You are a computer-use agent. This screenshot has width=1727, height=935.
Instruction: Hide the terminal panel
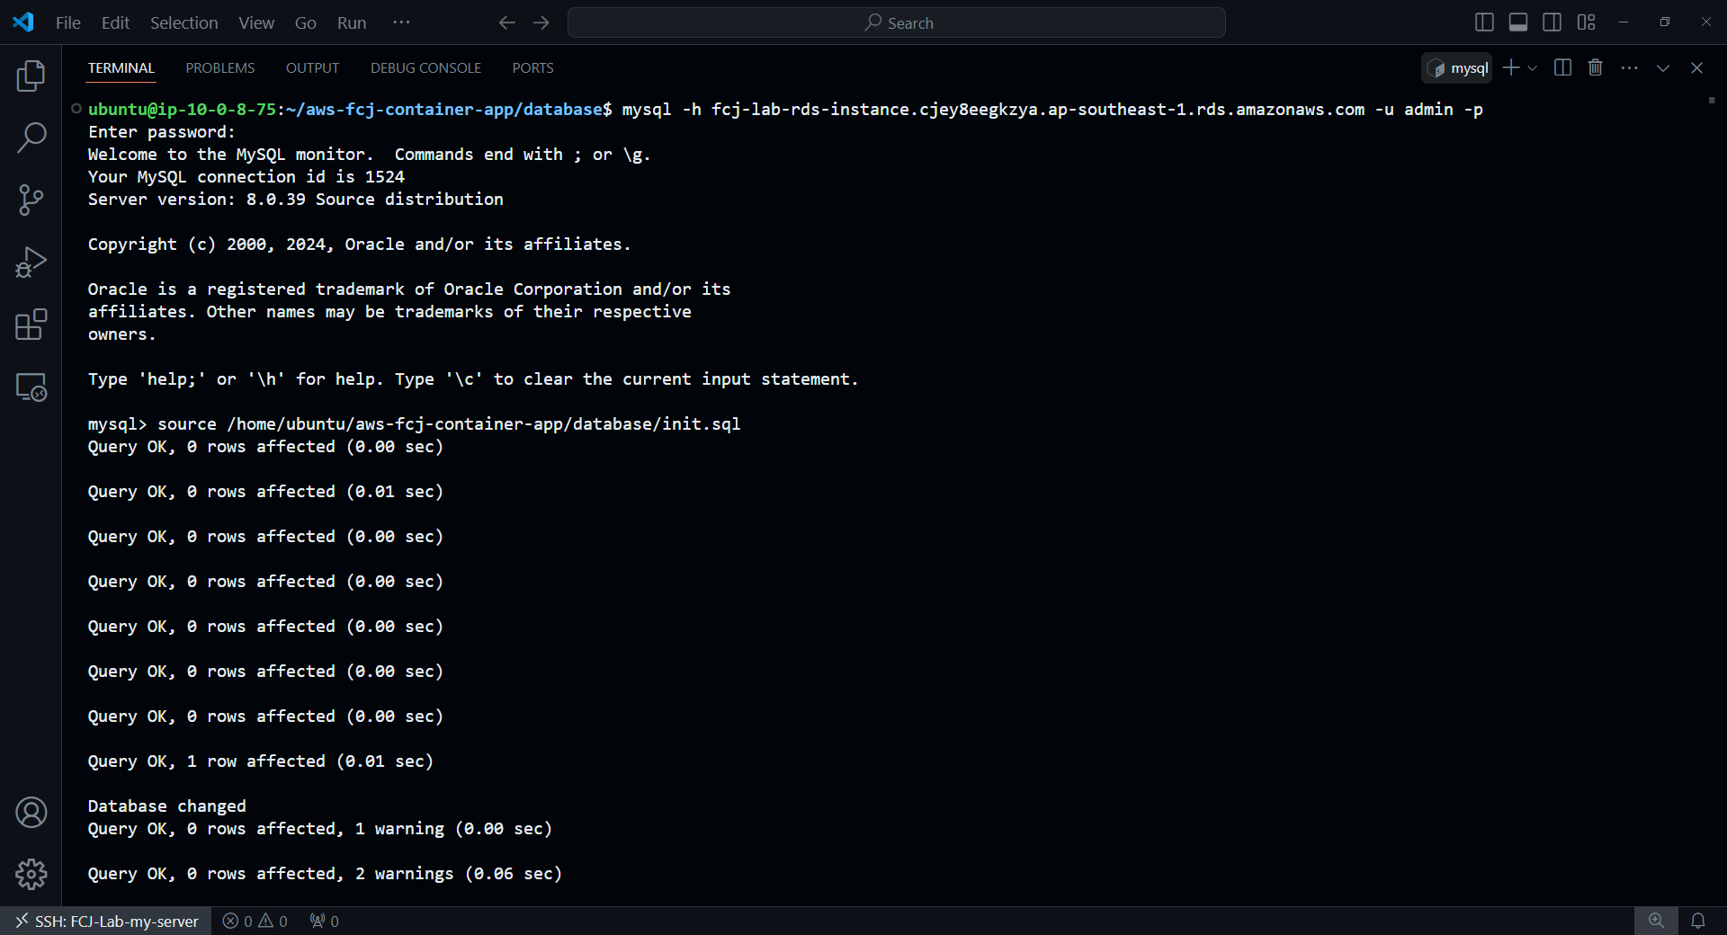pos(1696,68)
